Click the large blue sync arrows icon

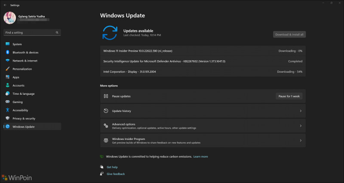pos(110,33)
